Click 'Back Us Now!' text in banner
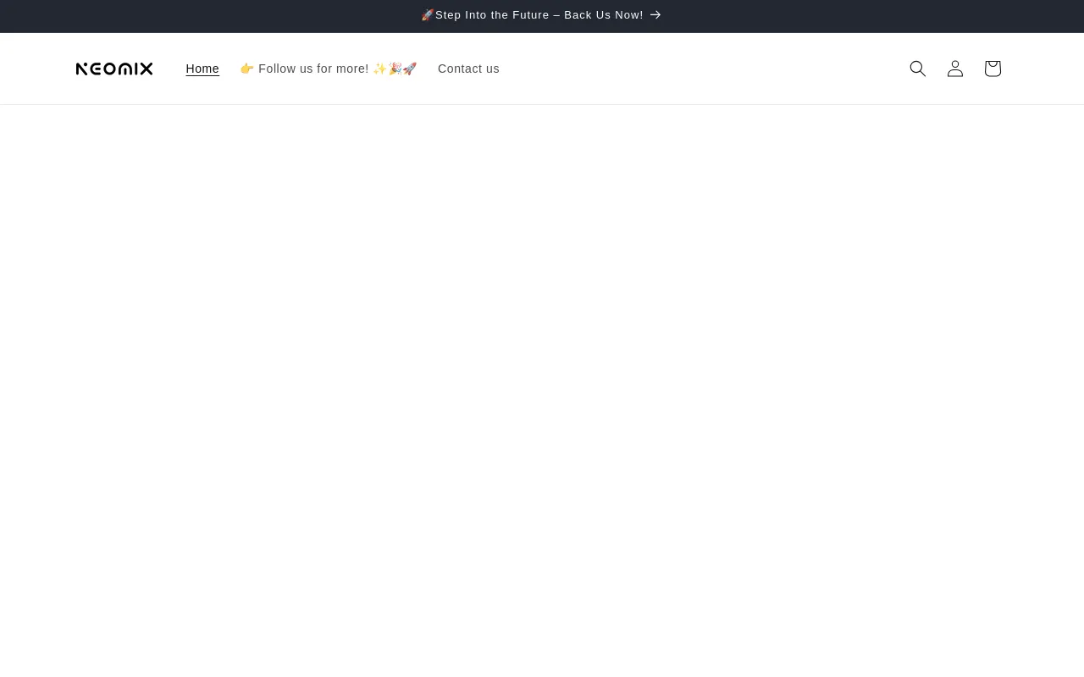Viewport: 1084px width, 677px height. 604,15
